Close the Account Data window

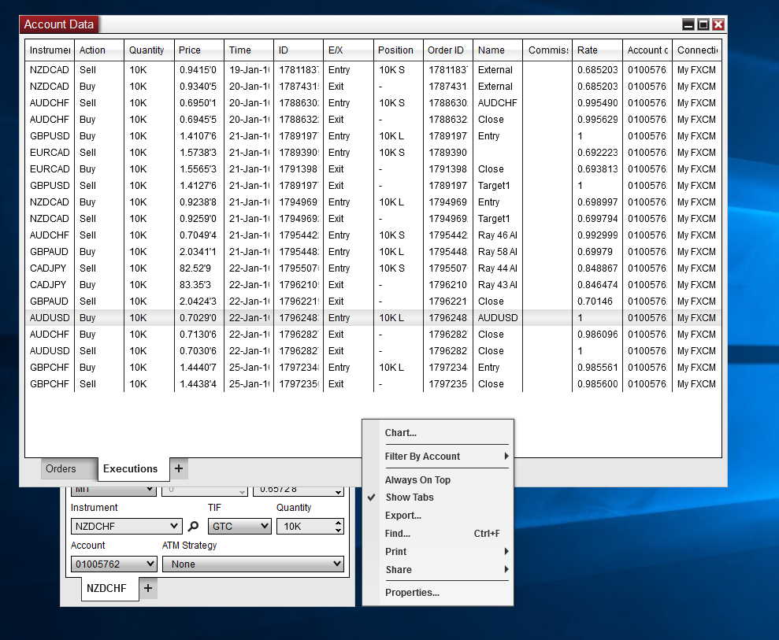click(x=718, y=24)
